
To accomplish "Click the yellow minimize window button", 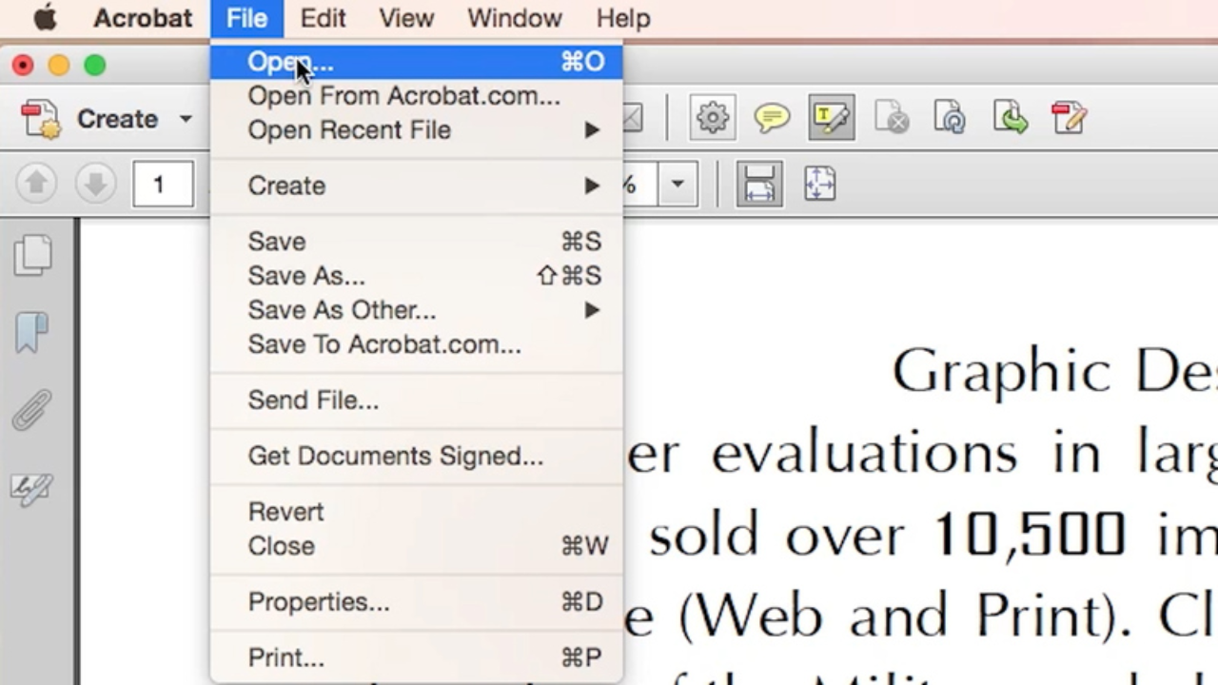I will click(59, 65).
